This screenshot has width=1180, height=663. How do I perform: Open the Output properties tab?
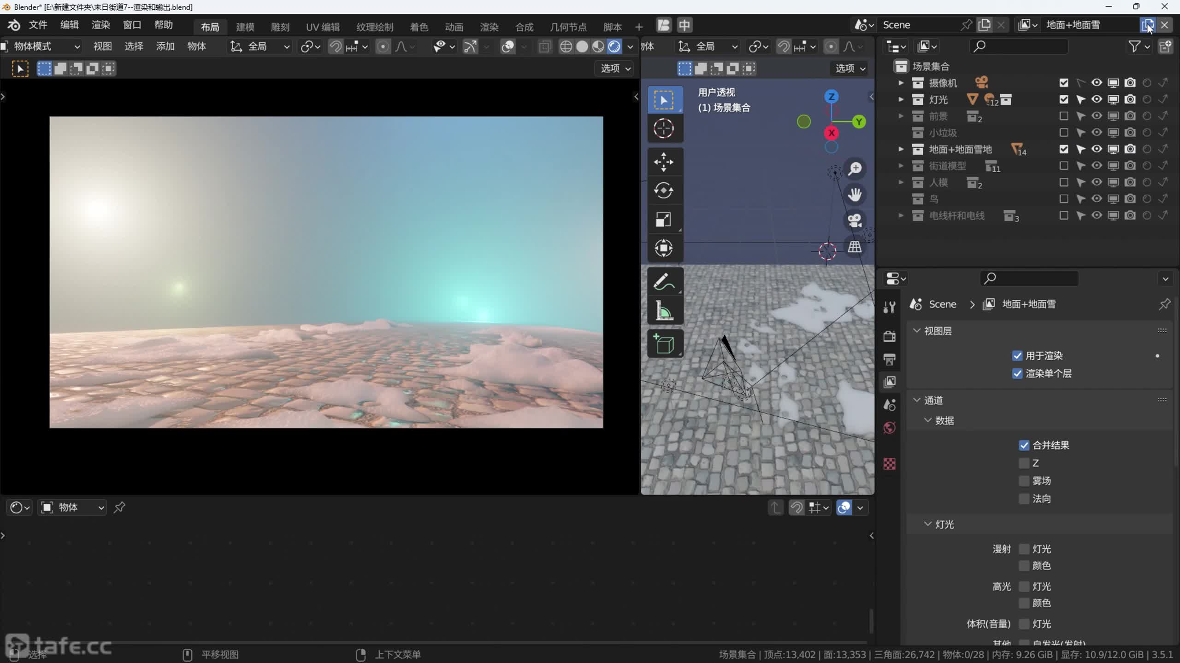coord(890,359)
